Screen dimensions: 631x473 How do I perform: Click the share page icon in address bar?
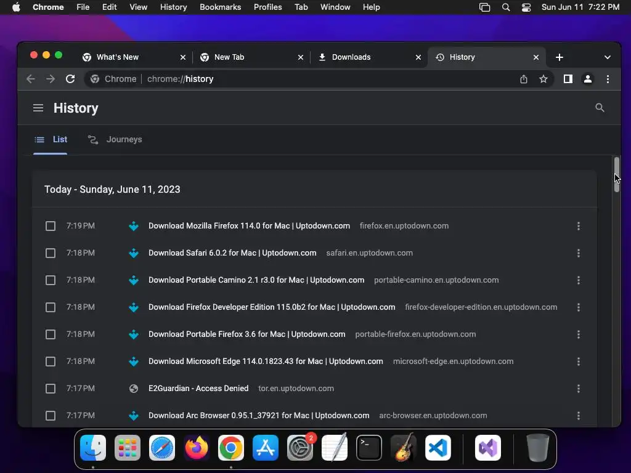(524, 79)
